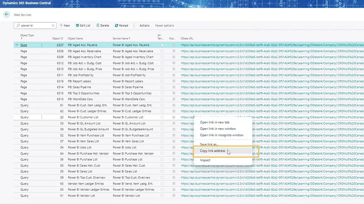Go back with the back arrow
The width and height of the screenshot is (364, 204).
(x=7, y=14)
